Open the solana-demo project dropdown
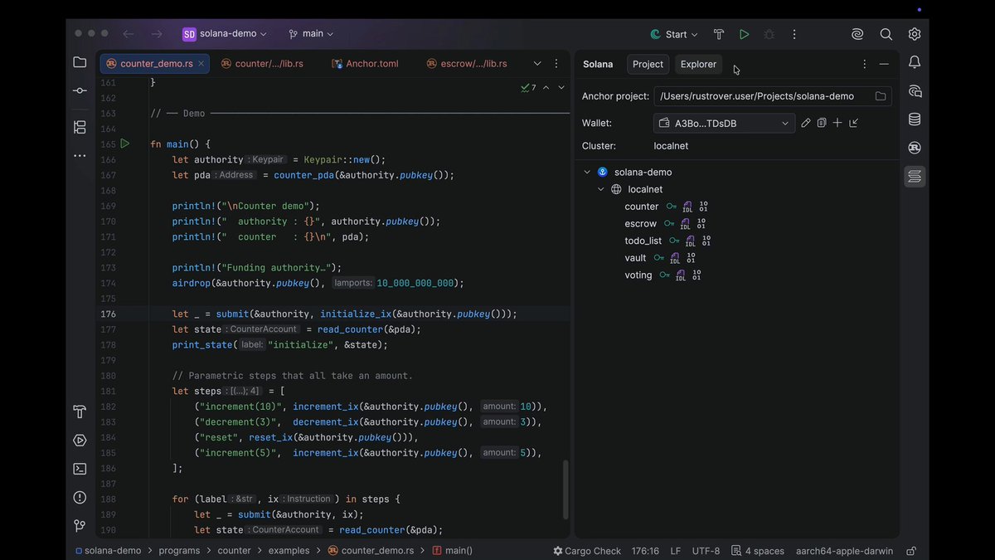995x560 pixels. 225,34
